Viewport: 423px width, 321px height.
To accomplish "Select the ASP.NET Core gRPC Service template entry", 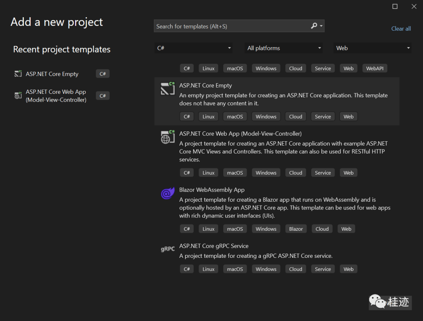I will click(x=214, y=246).
